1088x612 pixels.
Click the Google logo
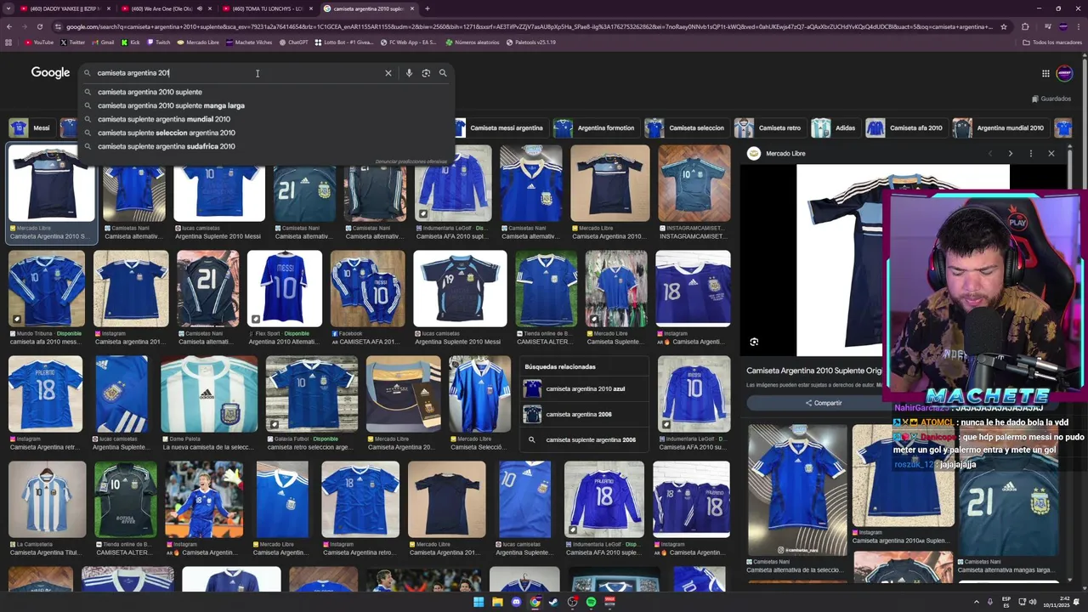point(50,72)
